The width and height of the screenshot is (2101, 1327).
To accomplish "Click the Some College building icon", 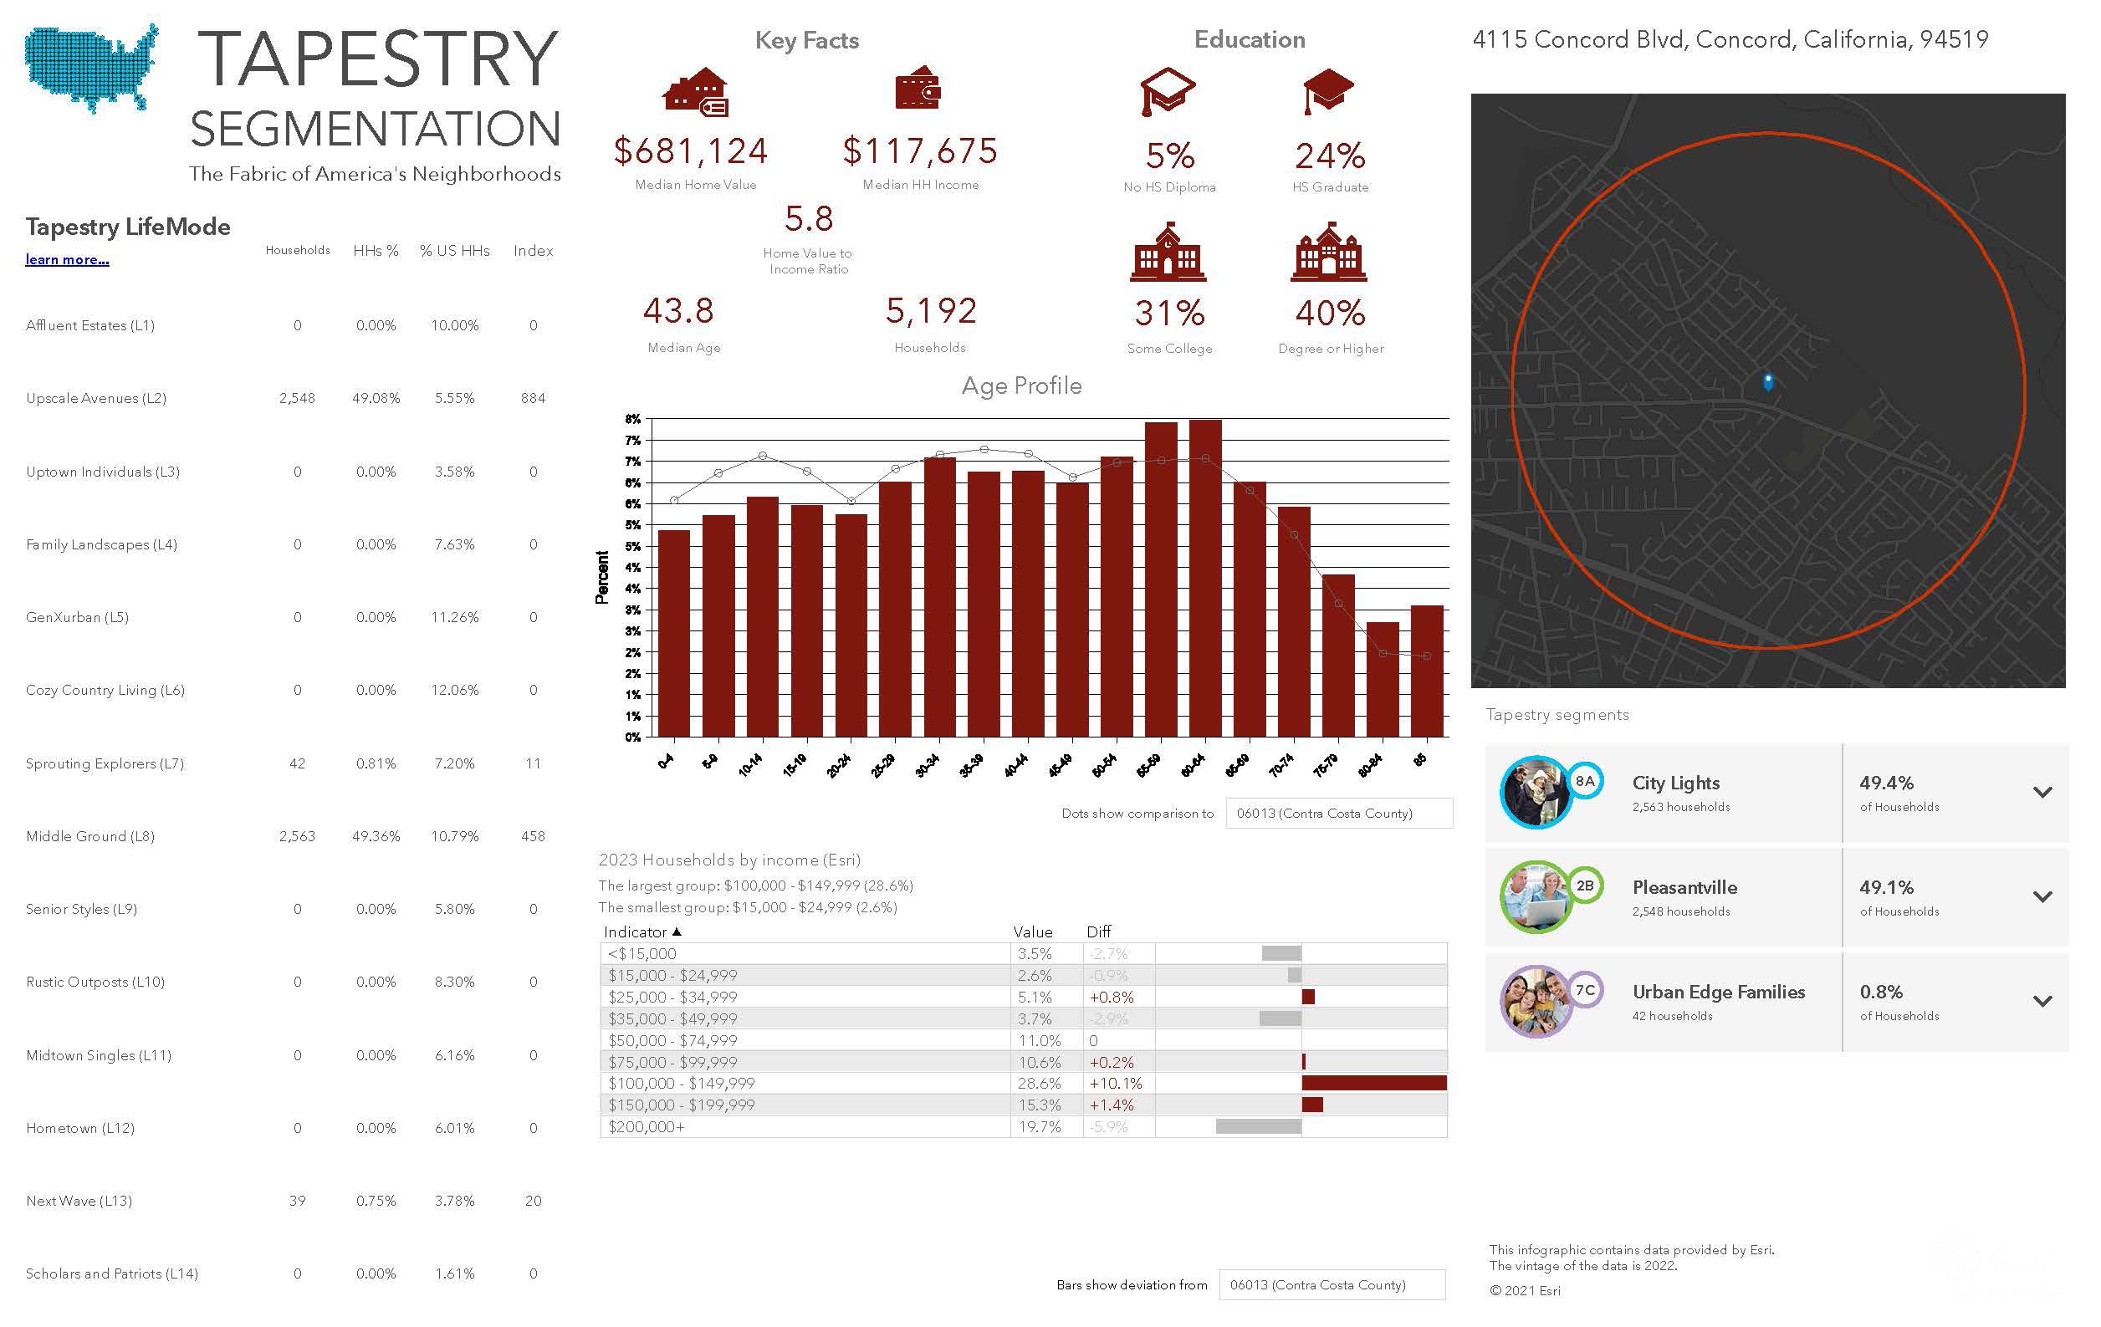I will click(1168, 253).
